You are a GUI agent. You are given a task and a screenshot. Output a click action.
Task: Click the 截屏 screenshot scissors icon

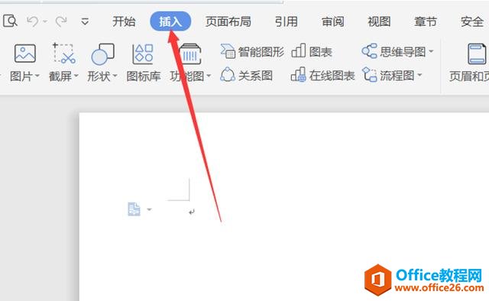click(64, 53)
